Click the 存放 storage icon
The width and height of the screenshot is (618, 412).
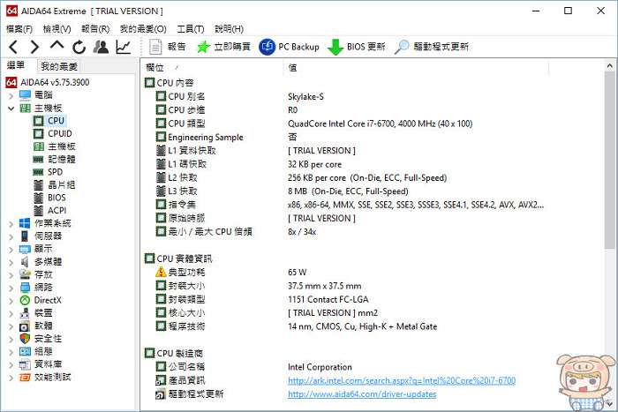pos(25,274)
